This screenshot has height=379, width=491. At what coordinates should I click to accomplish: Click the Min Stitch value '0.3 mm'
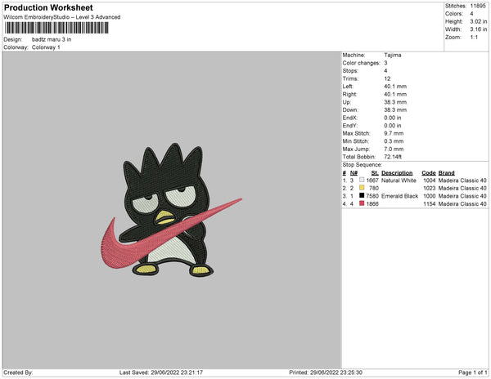pos(394,141)
